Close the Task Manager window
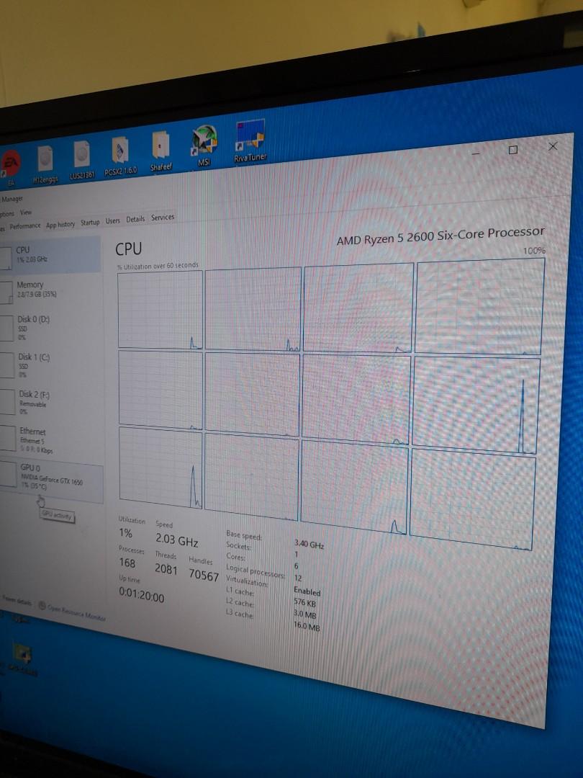 pyautogui.click(x=553, y=146)
